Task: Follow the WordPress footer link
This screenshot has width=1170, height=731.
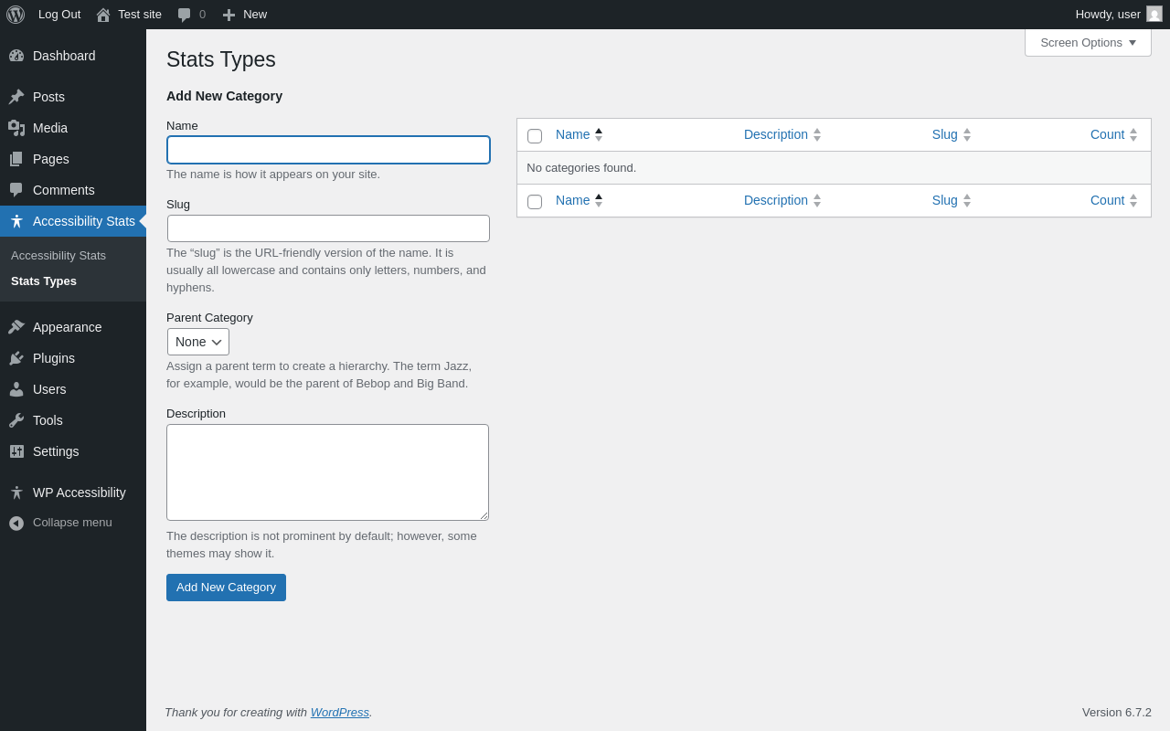Action: tap(339, 712)
